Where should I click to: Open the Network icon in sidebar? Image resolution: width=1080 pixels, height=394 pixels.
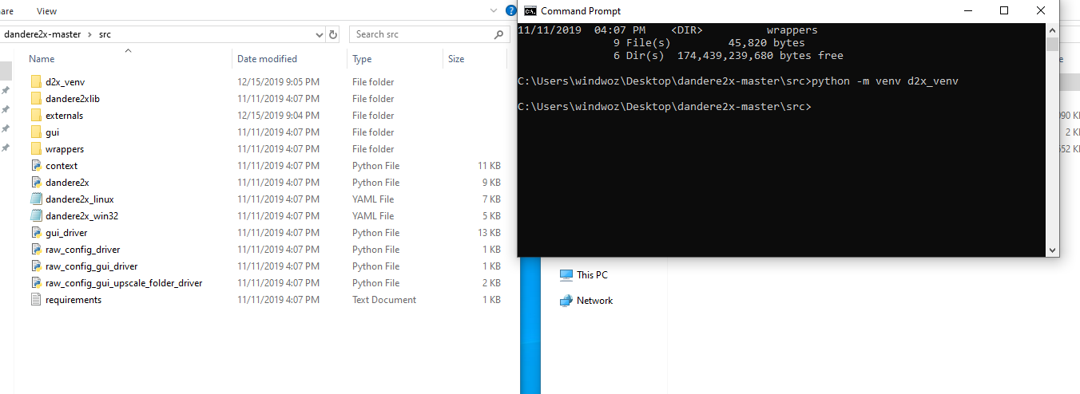566,301
